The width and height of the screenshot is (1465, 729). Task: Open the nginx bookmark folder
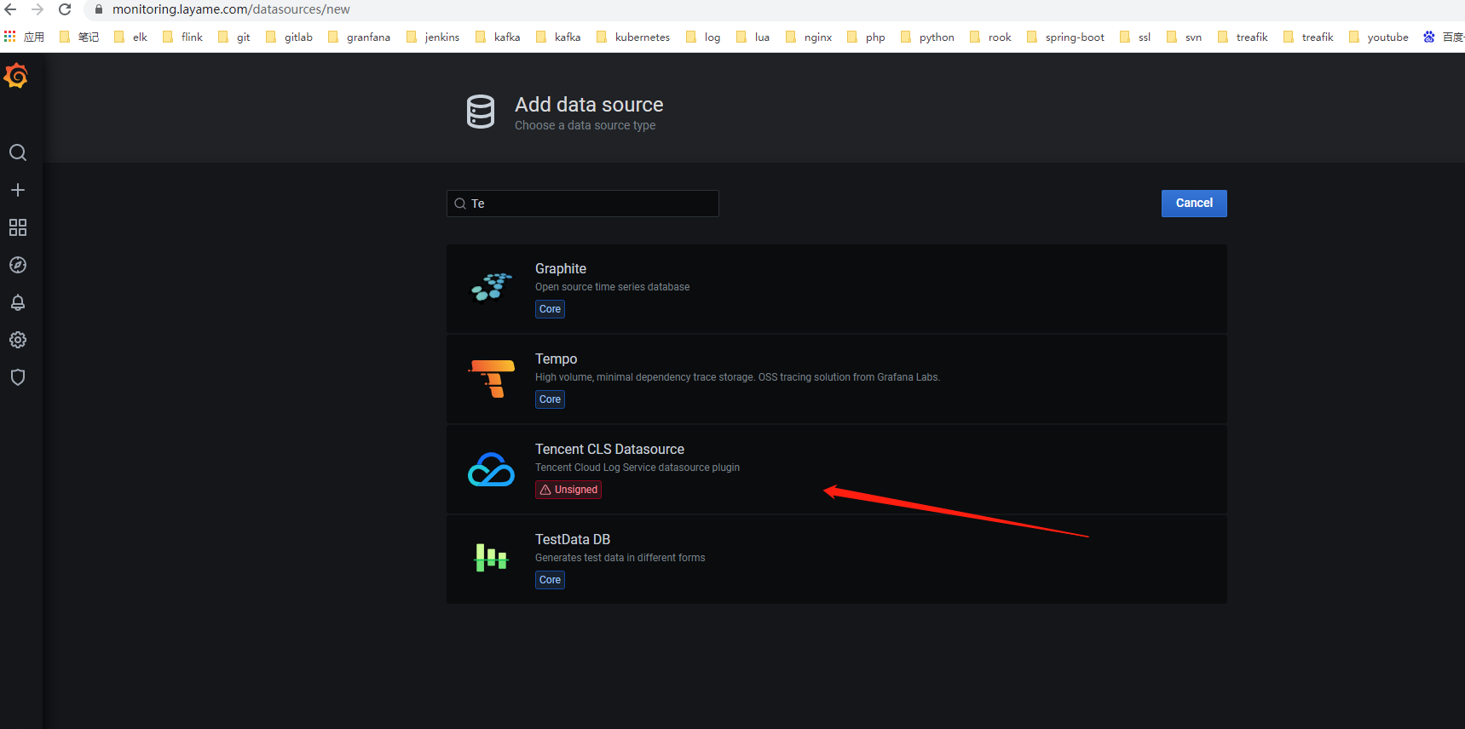(x=809, y=37)
